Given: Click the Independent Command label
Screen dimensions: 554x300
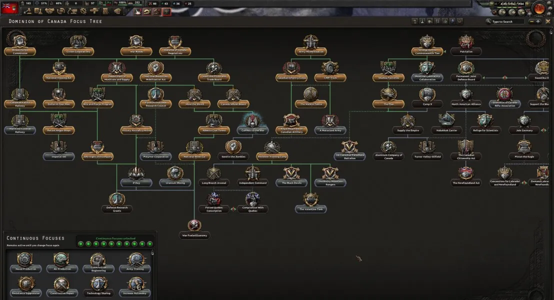Looking at the screenshot, I should [252, 183].
